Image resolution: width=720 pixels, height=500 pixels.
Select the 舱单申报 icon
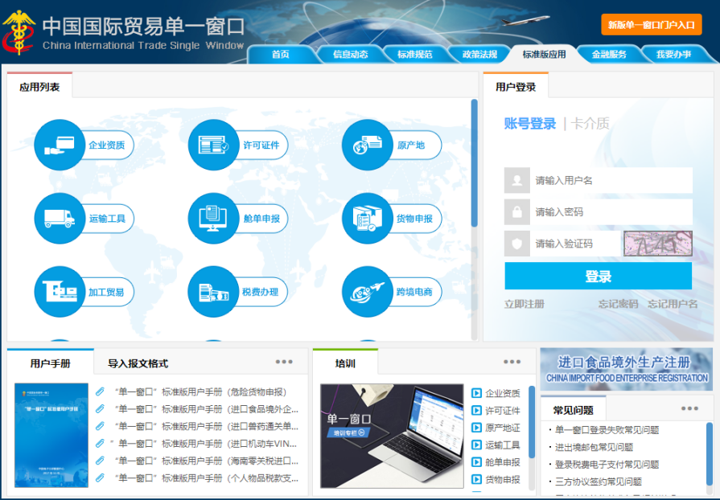click(213, 219)
